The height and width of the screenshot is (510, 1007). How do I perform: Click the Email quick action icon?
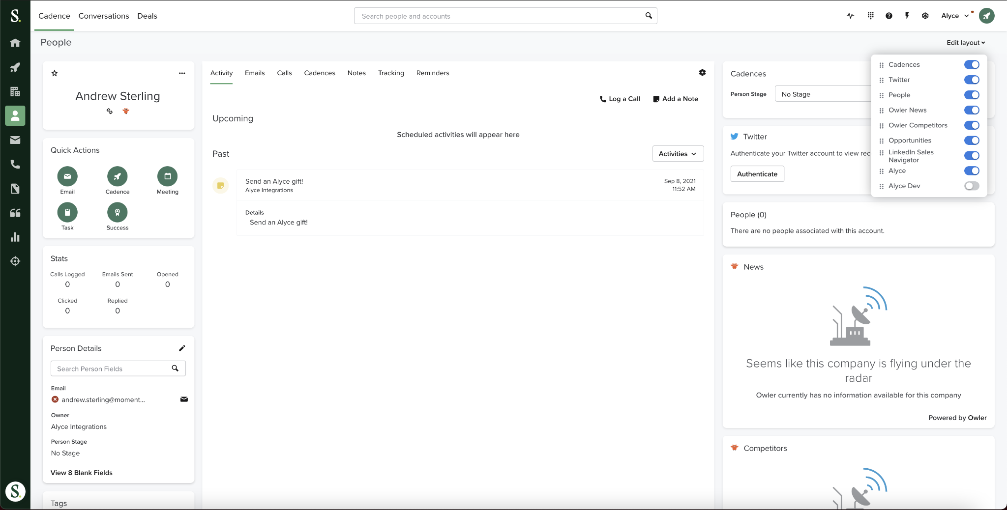click(67, 176)
